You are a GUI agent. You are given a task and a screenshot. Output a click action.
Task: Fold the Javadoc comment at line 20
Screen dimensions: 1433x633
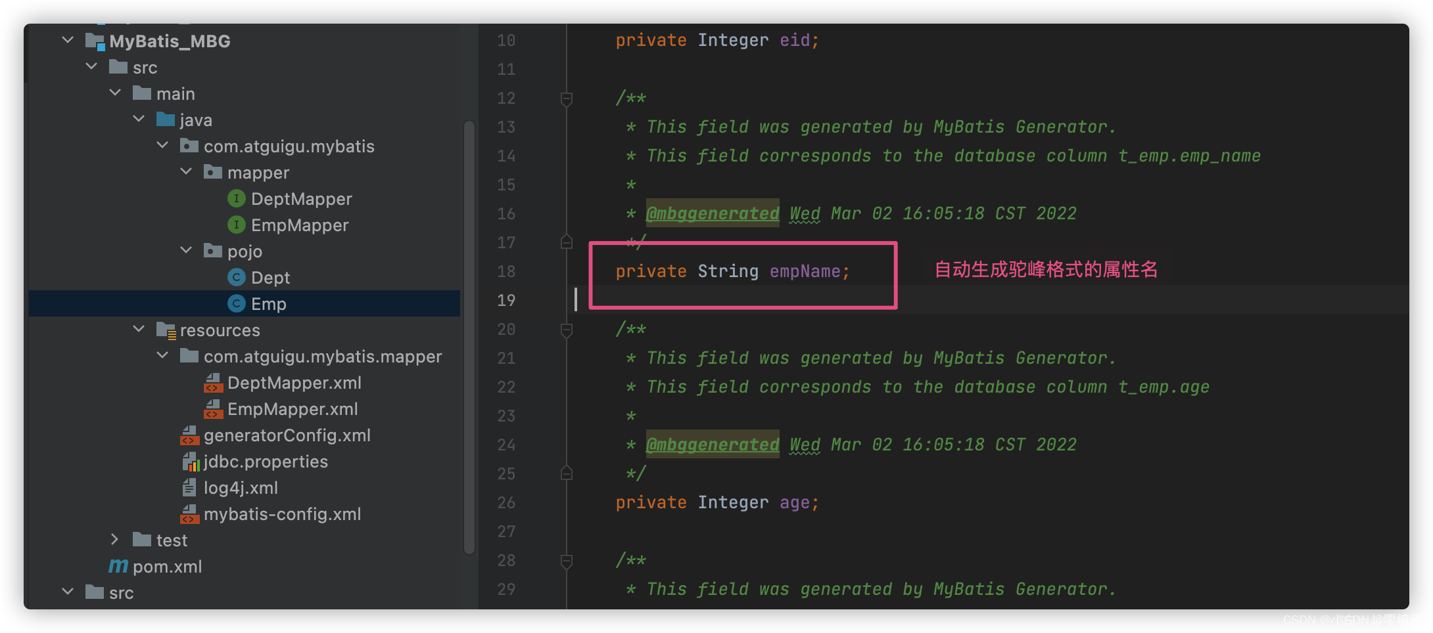tap(566, 330)
